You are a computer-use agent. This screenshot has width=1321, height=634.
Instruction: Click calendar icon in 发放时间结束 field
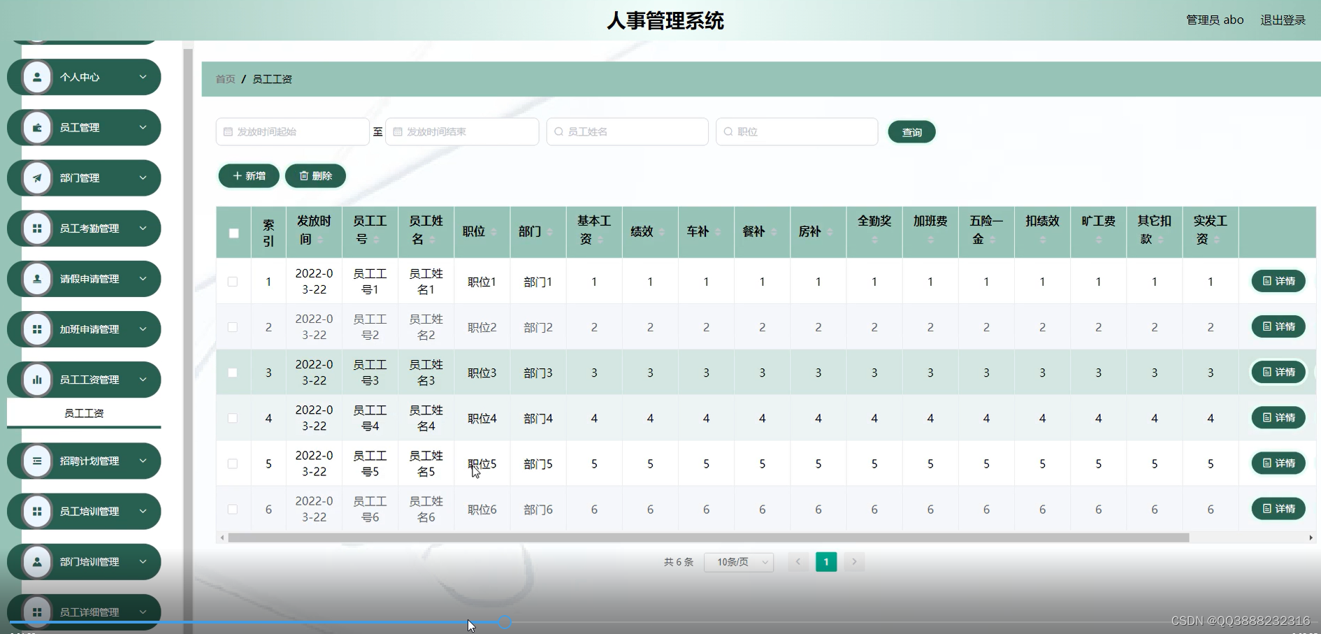pyautogui.click(x=398, y=131)
